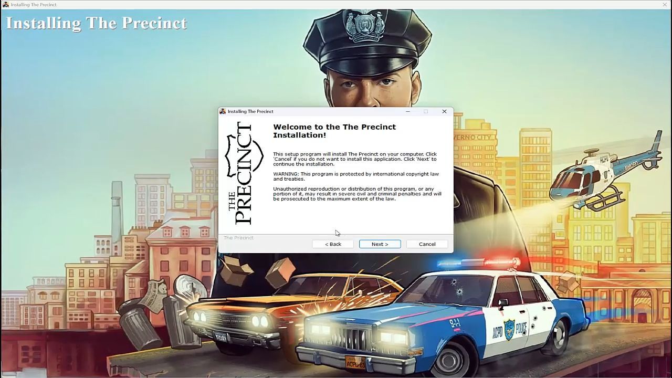Click the outer window's title bar icon
The image size is (672, 378).
[6, 5]
